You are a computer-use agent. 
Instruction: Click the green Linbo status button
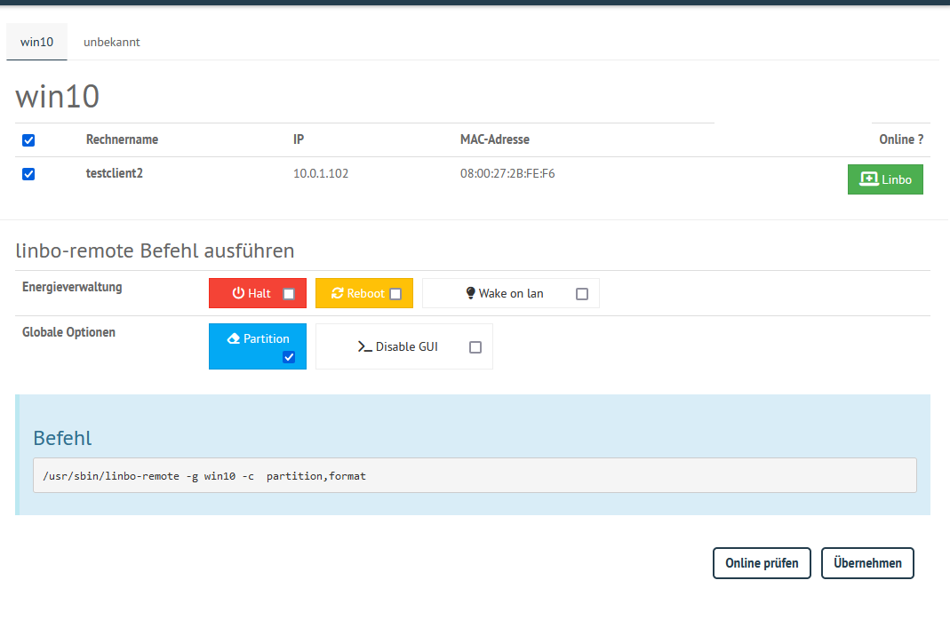click(885, 179)
